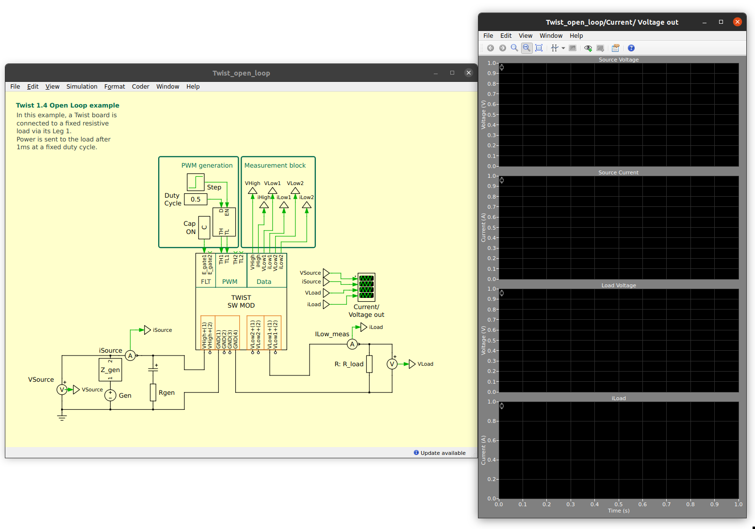Click the Update available link
755x529 pixels.
pyautogui.click(x=440, y=453)
